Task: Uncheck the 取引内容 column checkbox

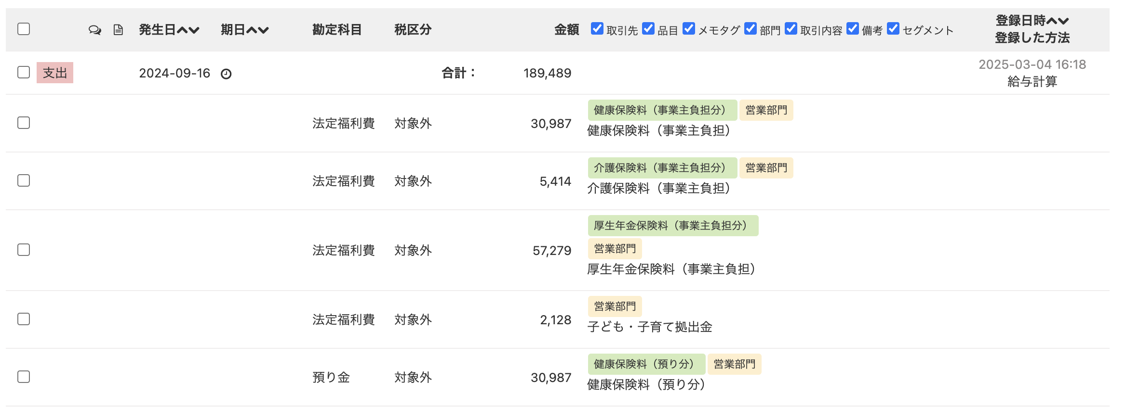Action: (x=791, y=28)
